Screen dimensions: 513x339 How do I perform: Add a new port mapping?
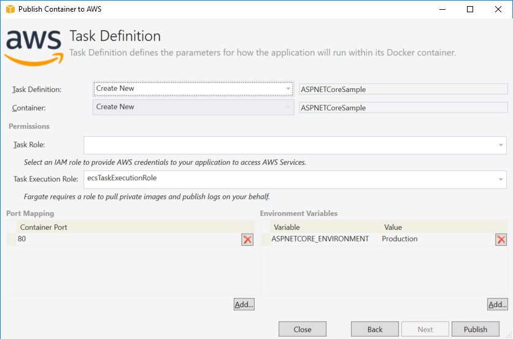pos(244,305)
